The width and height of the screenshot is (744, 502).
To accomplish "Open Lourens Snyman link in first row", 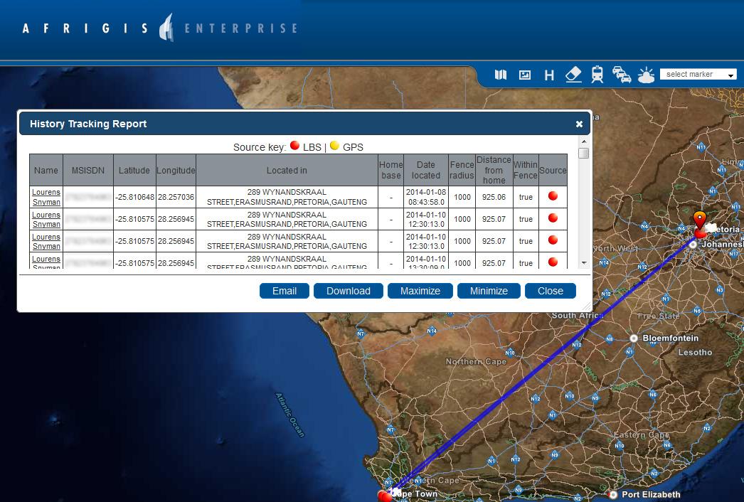I will click(x=46, y=197).
